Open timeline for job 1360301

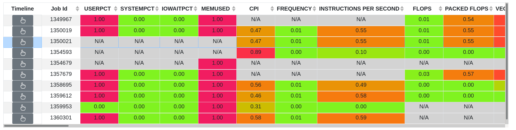point(23,119)
